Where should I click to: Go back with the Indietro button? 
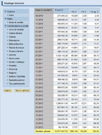[8, 91]
